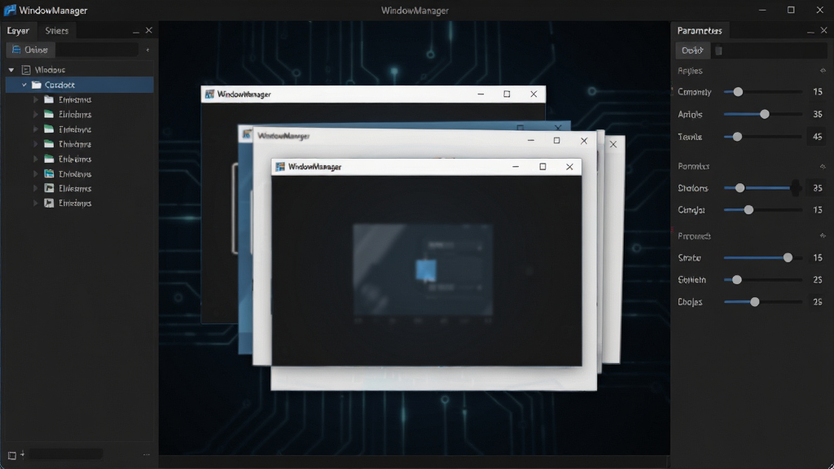Image resolution: width=834 pixels, height=469 pixels.
Task: Click the document icon of the root tree node
Action: [x=26, y=70]
